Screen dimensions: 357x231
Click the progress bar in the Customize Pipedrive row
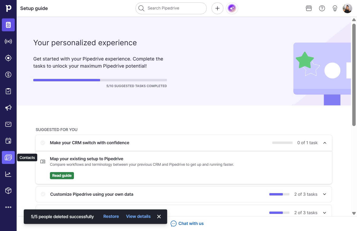coord(279,194)
